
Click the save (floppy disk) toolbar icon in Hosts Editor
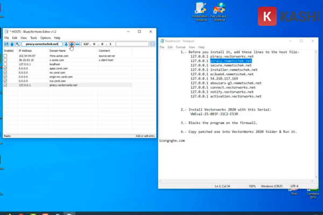[x=6, y=44]
